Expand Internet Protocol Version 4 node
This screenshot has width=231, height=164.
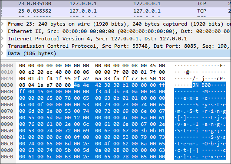(x=2, y=39)
